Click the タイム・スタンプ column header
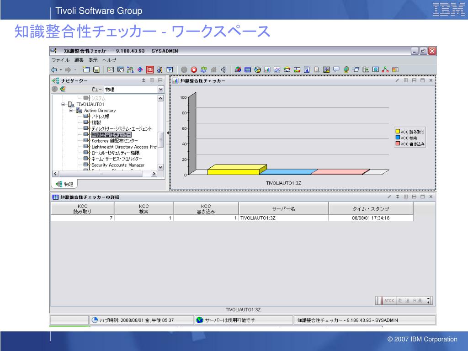 [371, 208]
